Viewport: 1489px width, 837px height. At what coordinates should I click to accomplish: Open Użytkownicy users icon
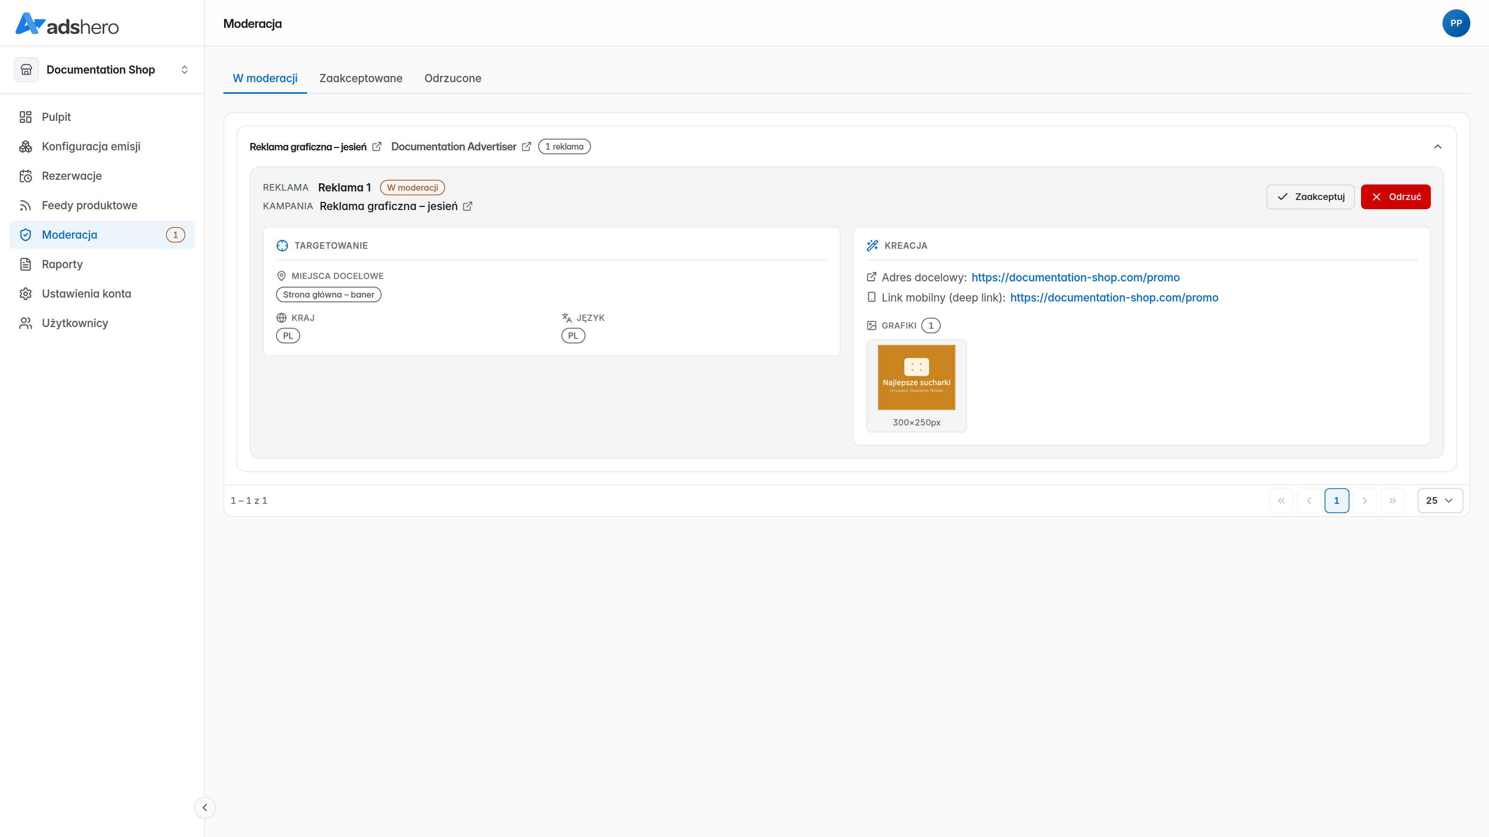pyautogui.click(x=26, y=324)
